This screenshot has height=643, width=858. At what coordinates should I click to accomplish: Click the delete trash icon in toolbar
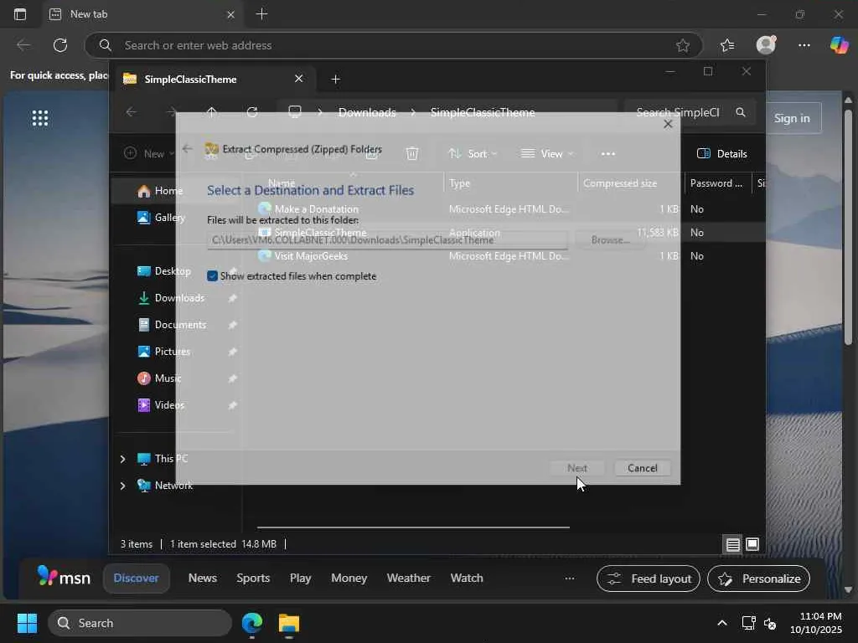coord(412,153)
